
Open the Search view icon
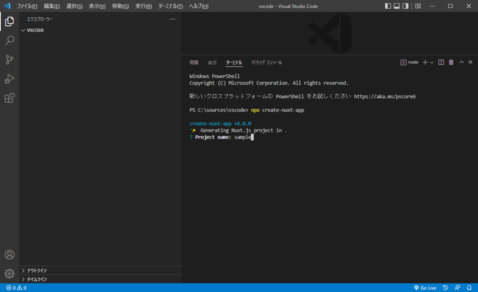10,41
